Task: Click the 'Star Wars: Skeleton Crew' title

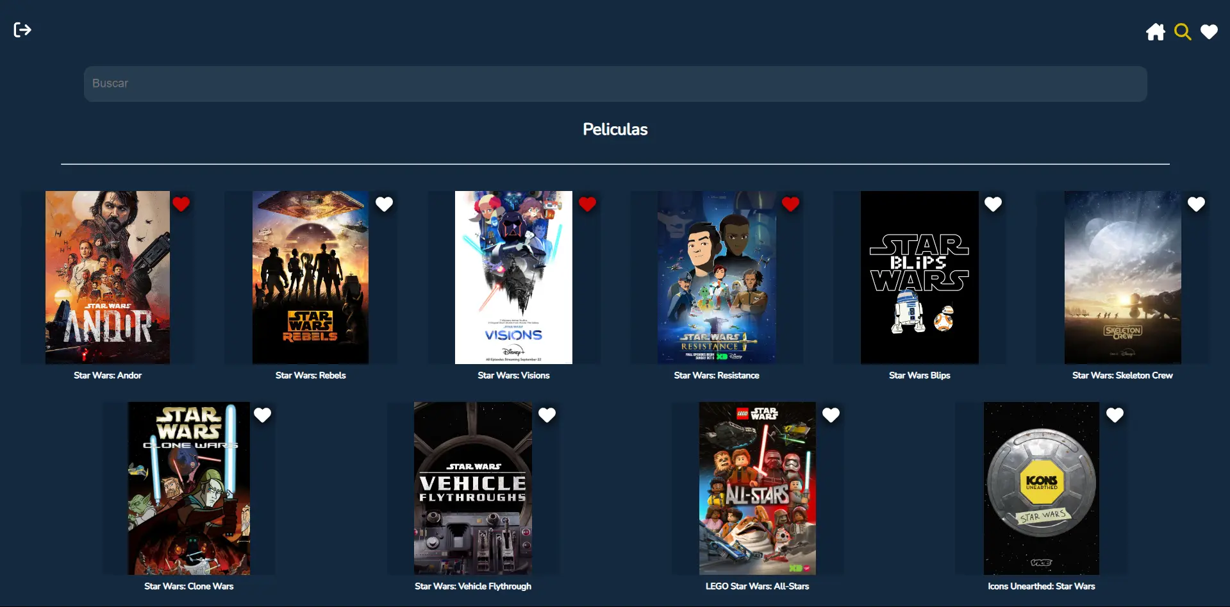Action: click(x=1123, y=376)
